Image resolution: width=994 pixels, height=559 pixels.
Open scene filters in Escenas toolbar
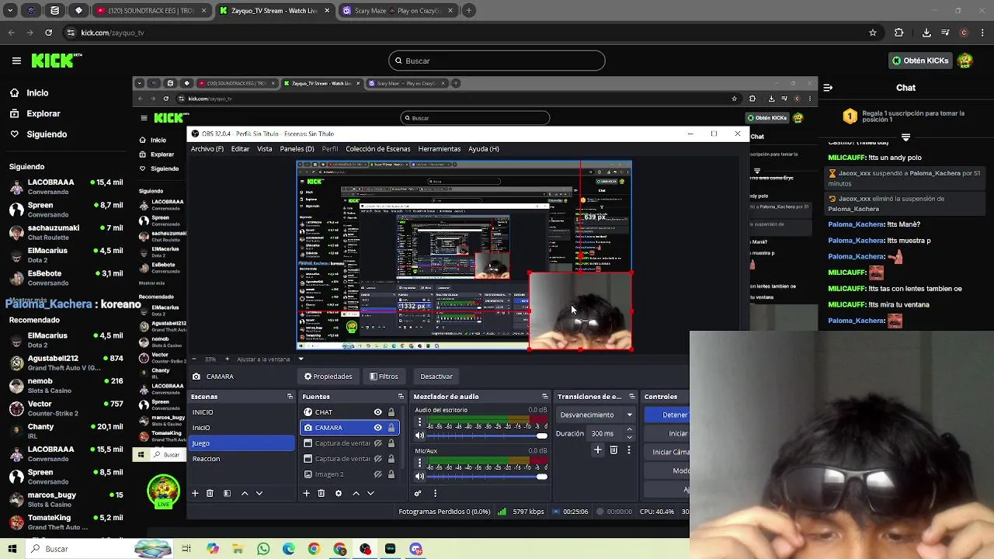[x=227, y=493]
